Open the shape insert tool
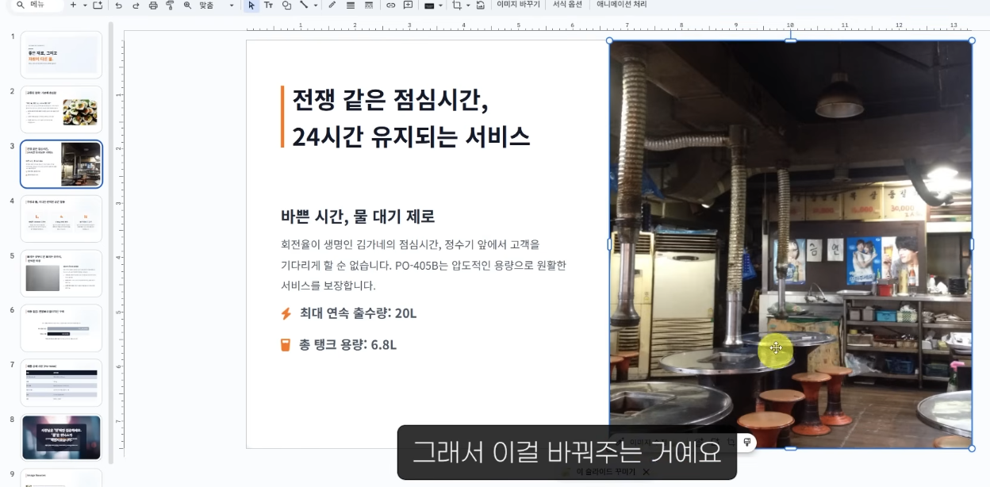 (x=286, y=5)
